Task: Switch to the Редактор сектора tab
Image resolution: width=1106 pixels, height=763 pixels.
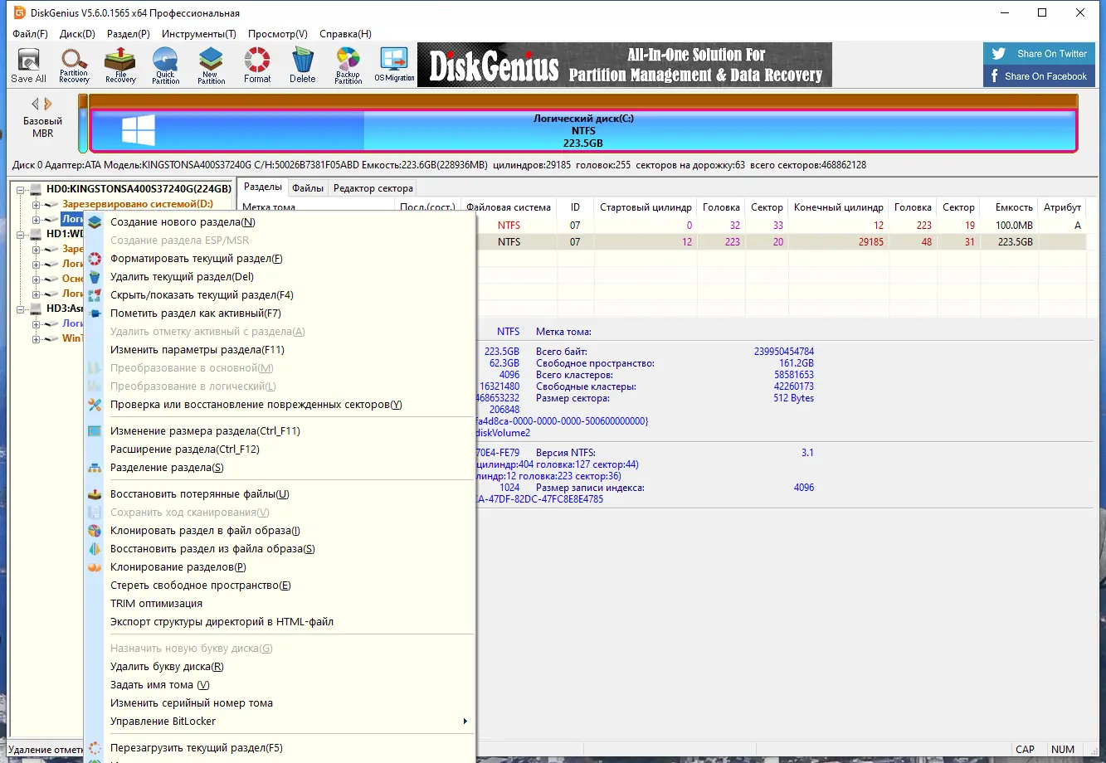Action: tap(373, 188)
